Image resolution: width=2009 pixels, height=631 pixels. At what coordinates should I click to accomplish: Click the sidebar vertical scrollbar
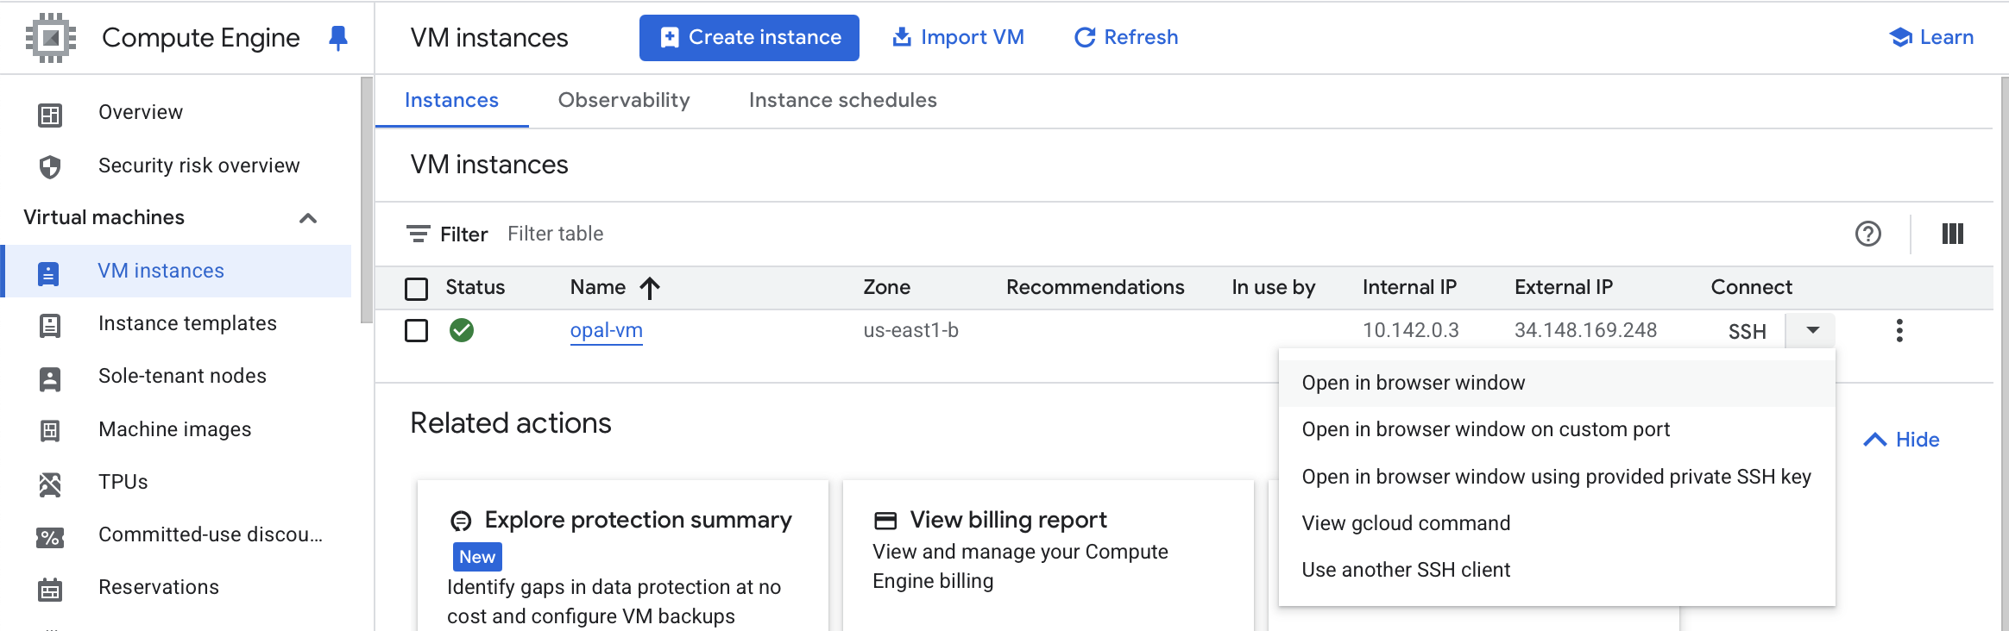point(367,200)
